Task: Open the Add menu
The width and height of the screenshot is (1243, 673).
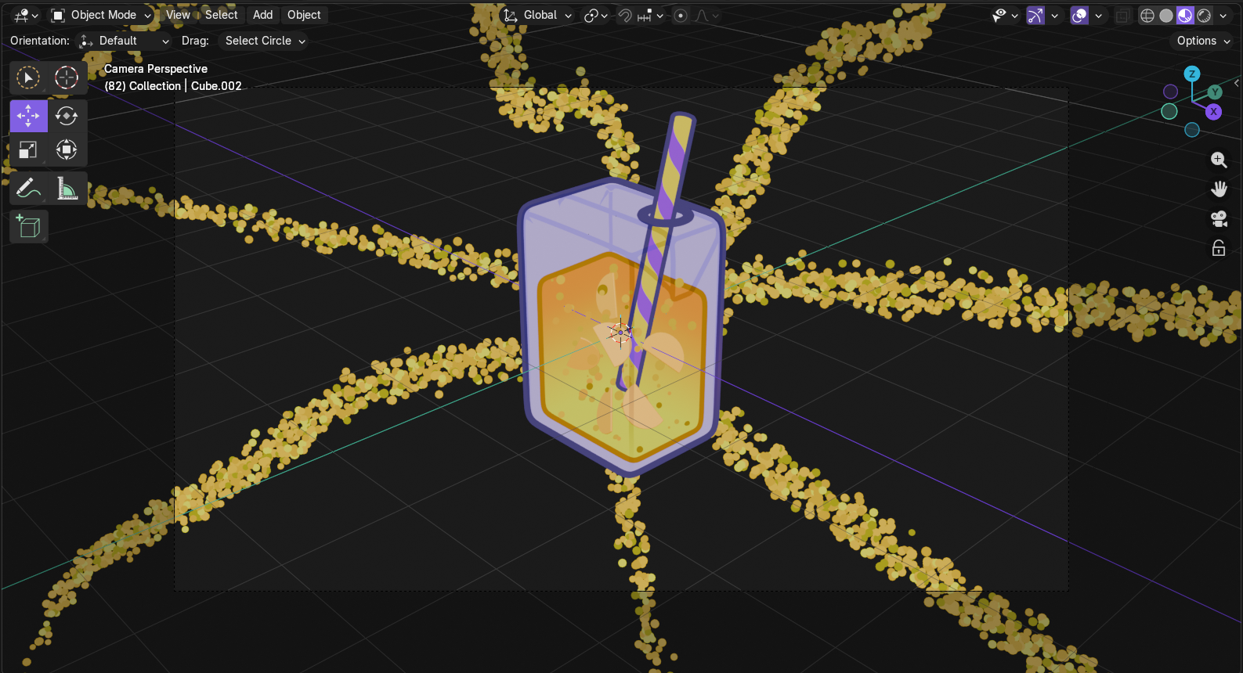Action: pyautogui.click(x=263, y=15)
